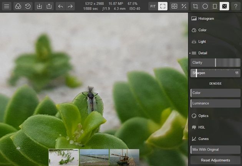Click the Detail waves icon

click(194, 53)
